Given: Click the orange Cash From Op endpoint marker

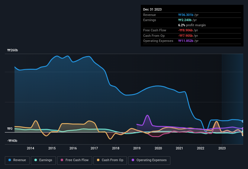Looking at the screenshot, I should (243, 135).
